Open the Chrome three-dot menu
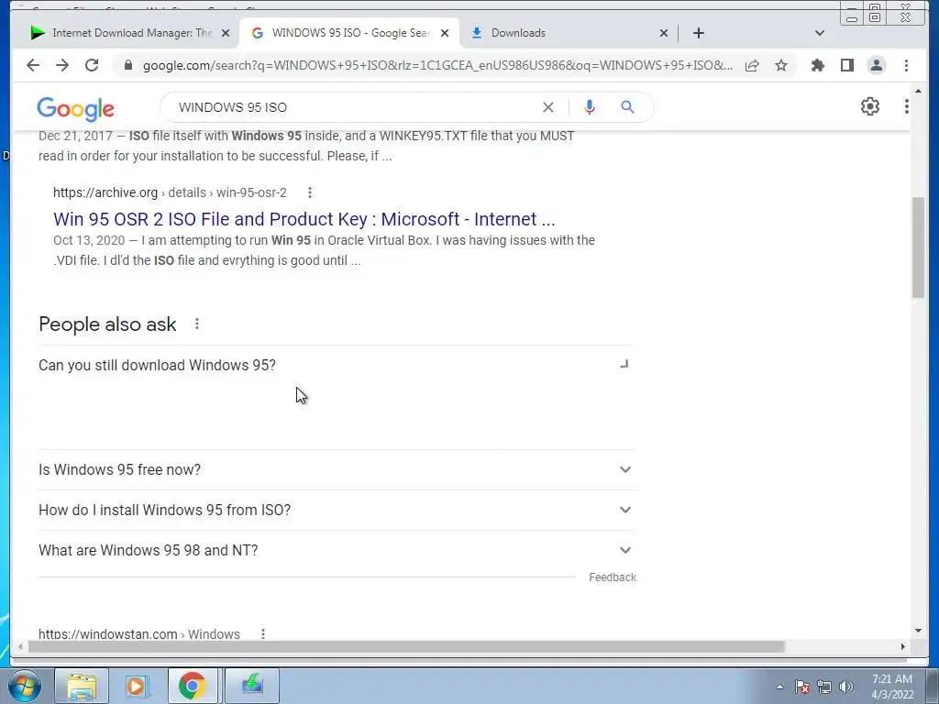Screen dimensions: 939x704 pos(906,65)
